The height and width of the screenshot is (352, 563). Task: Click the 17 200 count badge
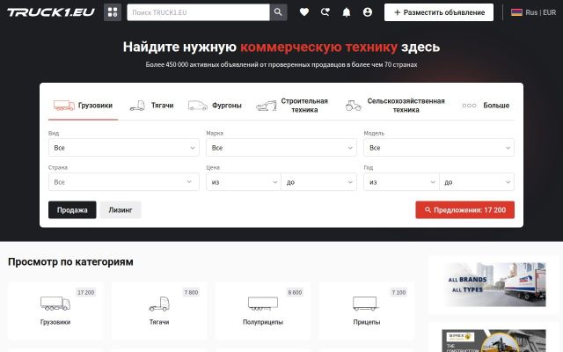(x=86, y=292)
